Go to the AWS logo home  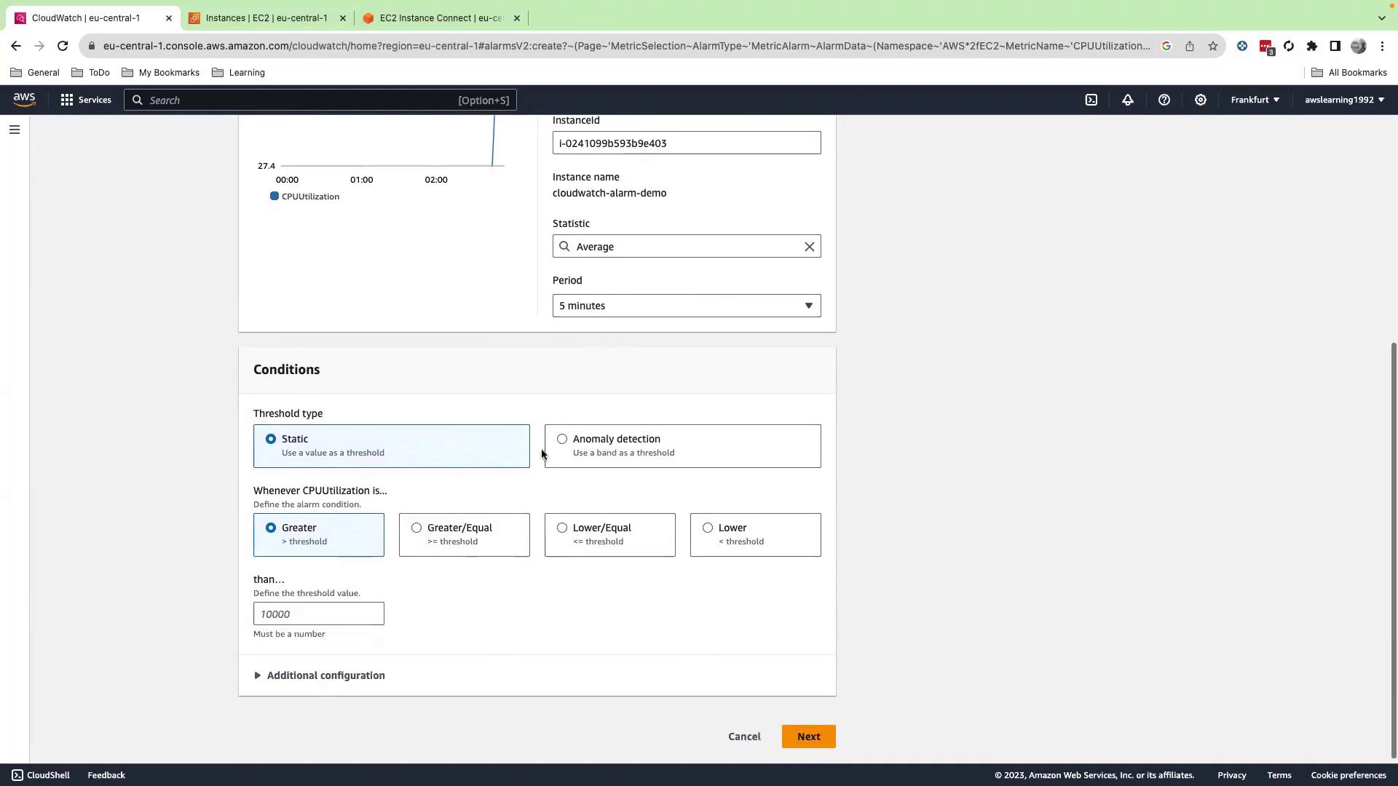click(x=24, y=100)
